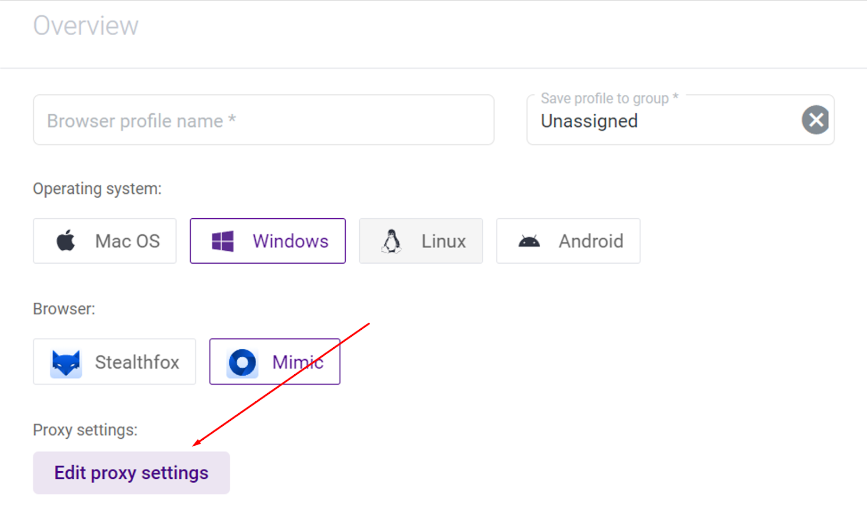Click the Browser profile name field
867x508 pixels.
pyautogui.click(x=263, y=120)
